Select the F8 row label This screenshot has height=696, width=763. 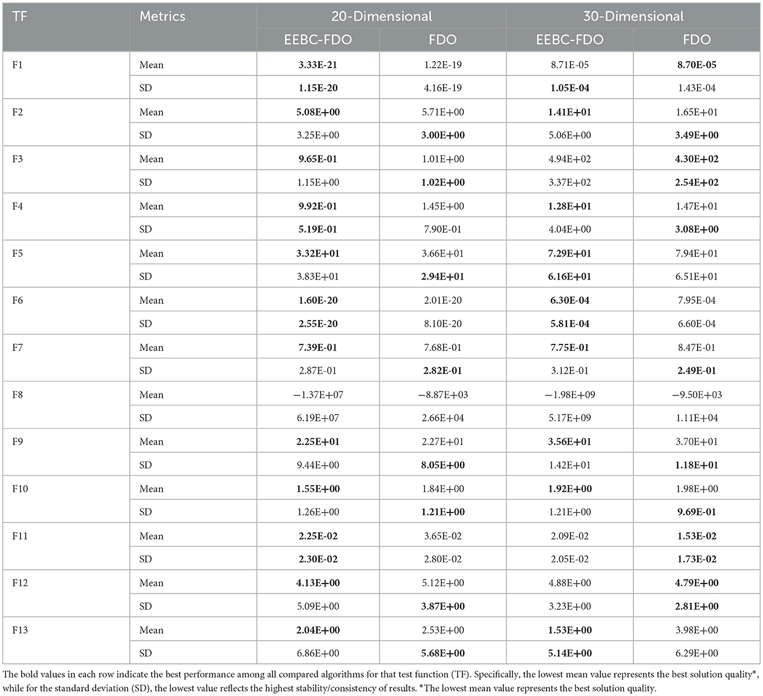pos(18,395)
